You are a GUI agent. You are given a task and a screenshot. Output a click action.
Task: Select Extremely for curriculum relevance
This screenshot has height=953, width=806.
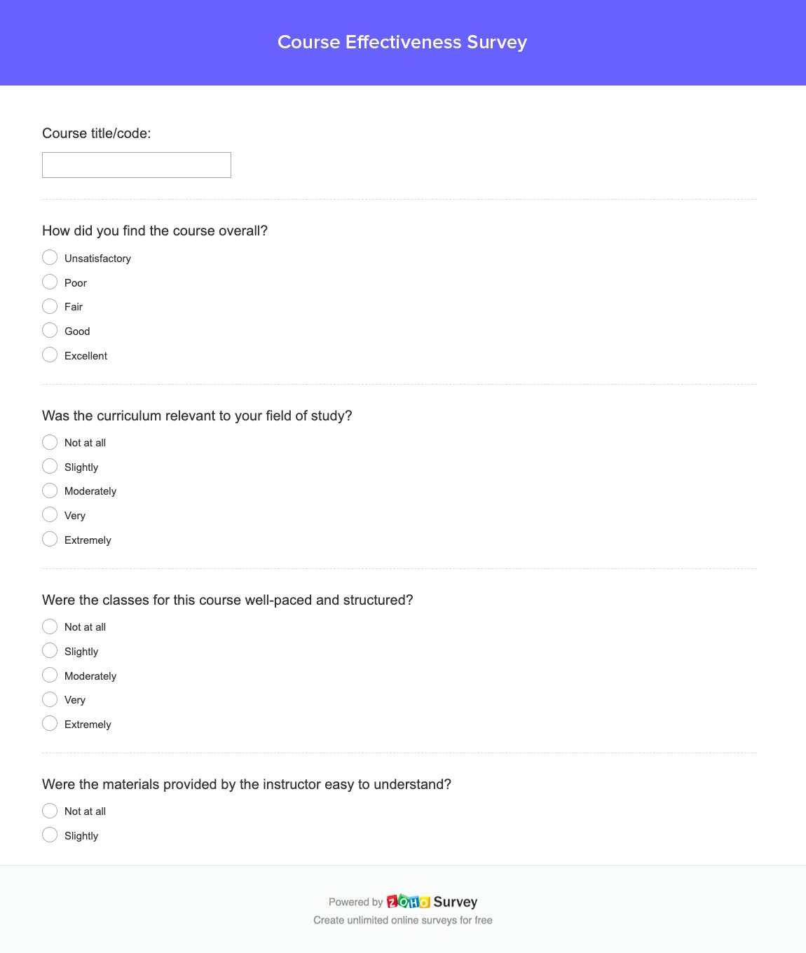click(x=50, y=539)
